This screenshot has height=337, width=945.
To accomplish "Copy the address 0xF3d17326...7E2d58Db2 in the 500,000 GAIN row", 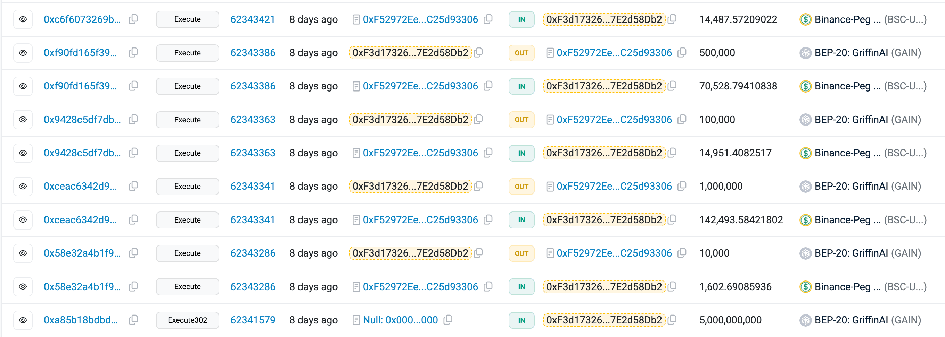I will pos(477,53).
